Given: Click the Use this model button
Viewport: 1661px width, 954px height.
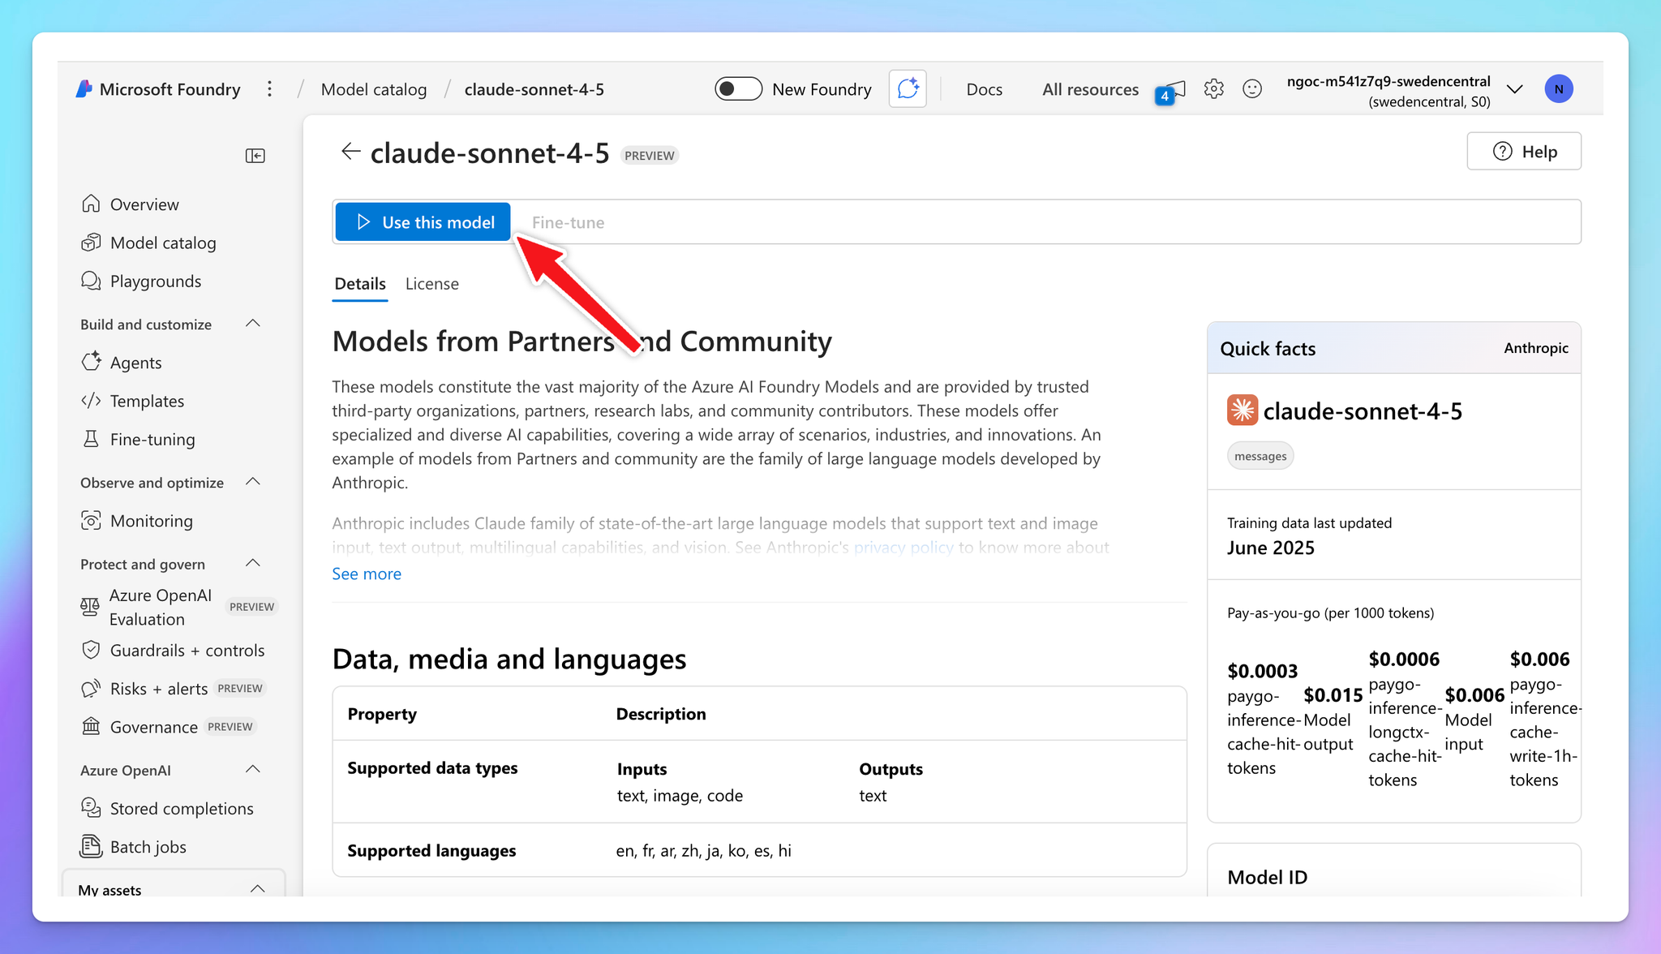Looking at the screenshot, I should point(423,222).
